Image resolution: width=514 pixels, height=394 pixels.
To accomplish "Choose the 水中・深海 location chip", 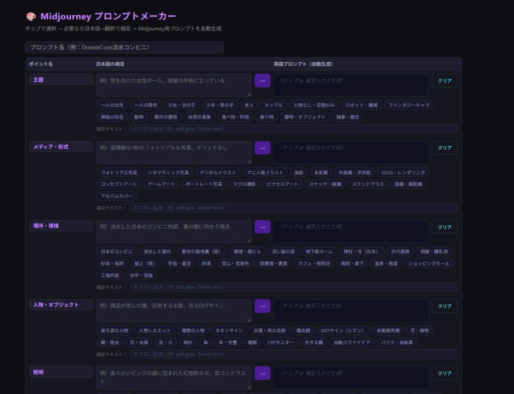I will pos(141,275).
